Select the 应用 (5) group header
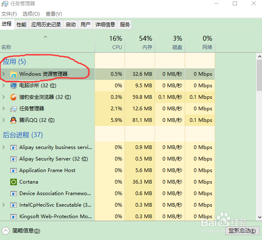 [x=14, y=62]
